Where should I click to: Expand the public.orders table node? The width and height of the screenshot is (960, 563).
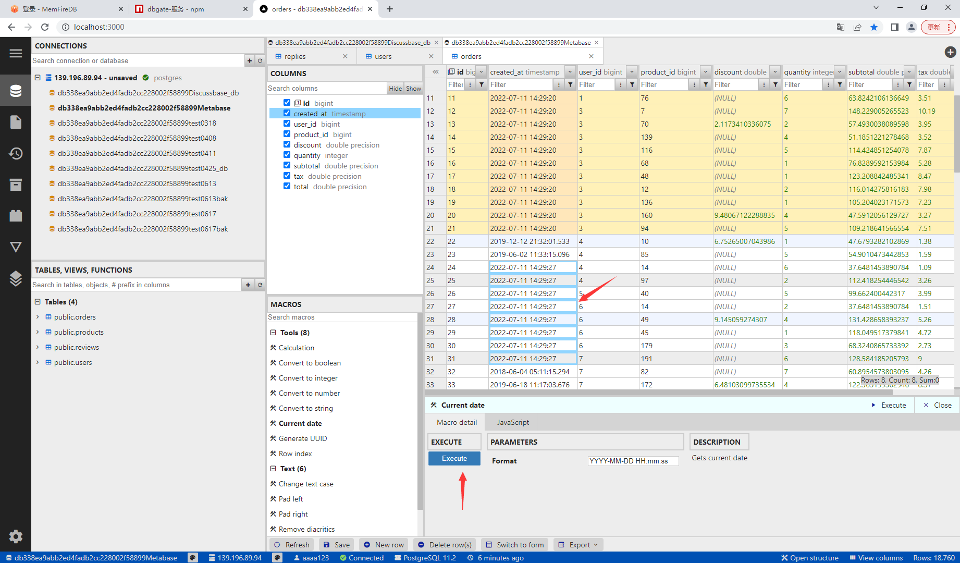(38, 317)
